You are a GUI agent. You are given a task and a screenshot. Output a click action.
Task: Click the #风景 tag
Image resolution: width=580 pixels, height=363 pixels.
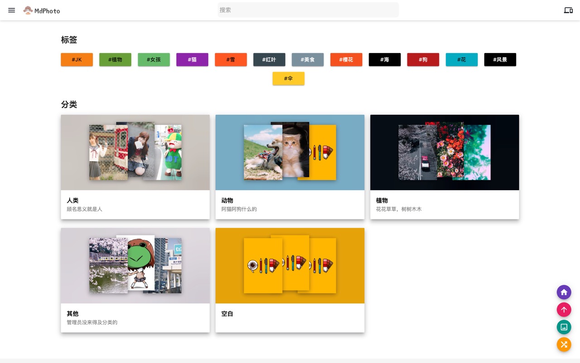(x=500, y=59)
